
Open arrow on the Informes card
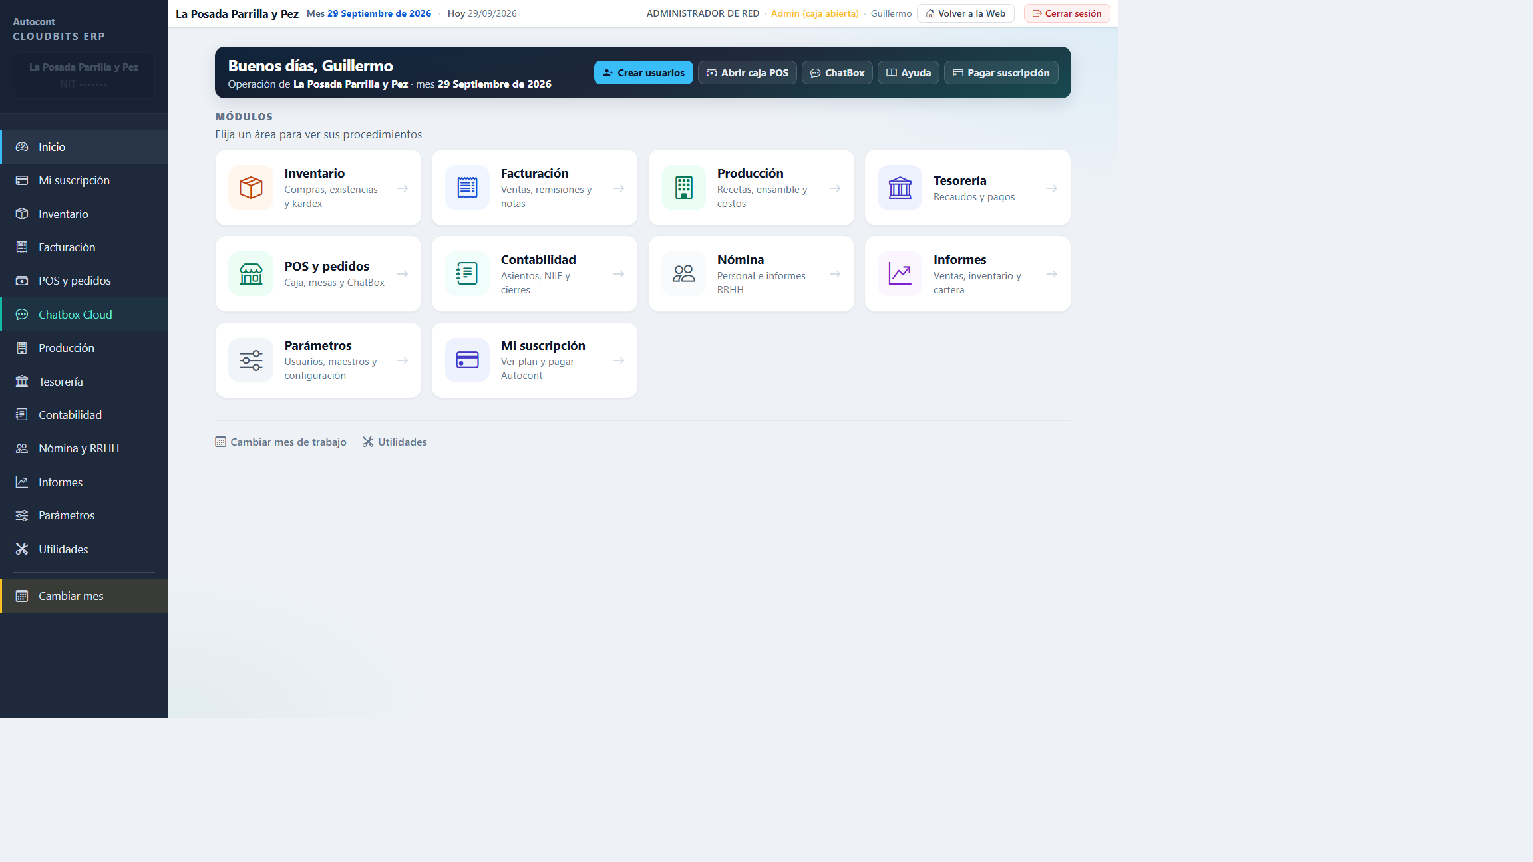[1051, 274]
